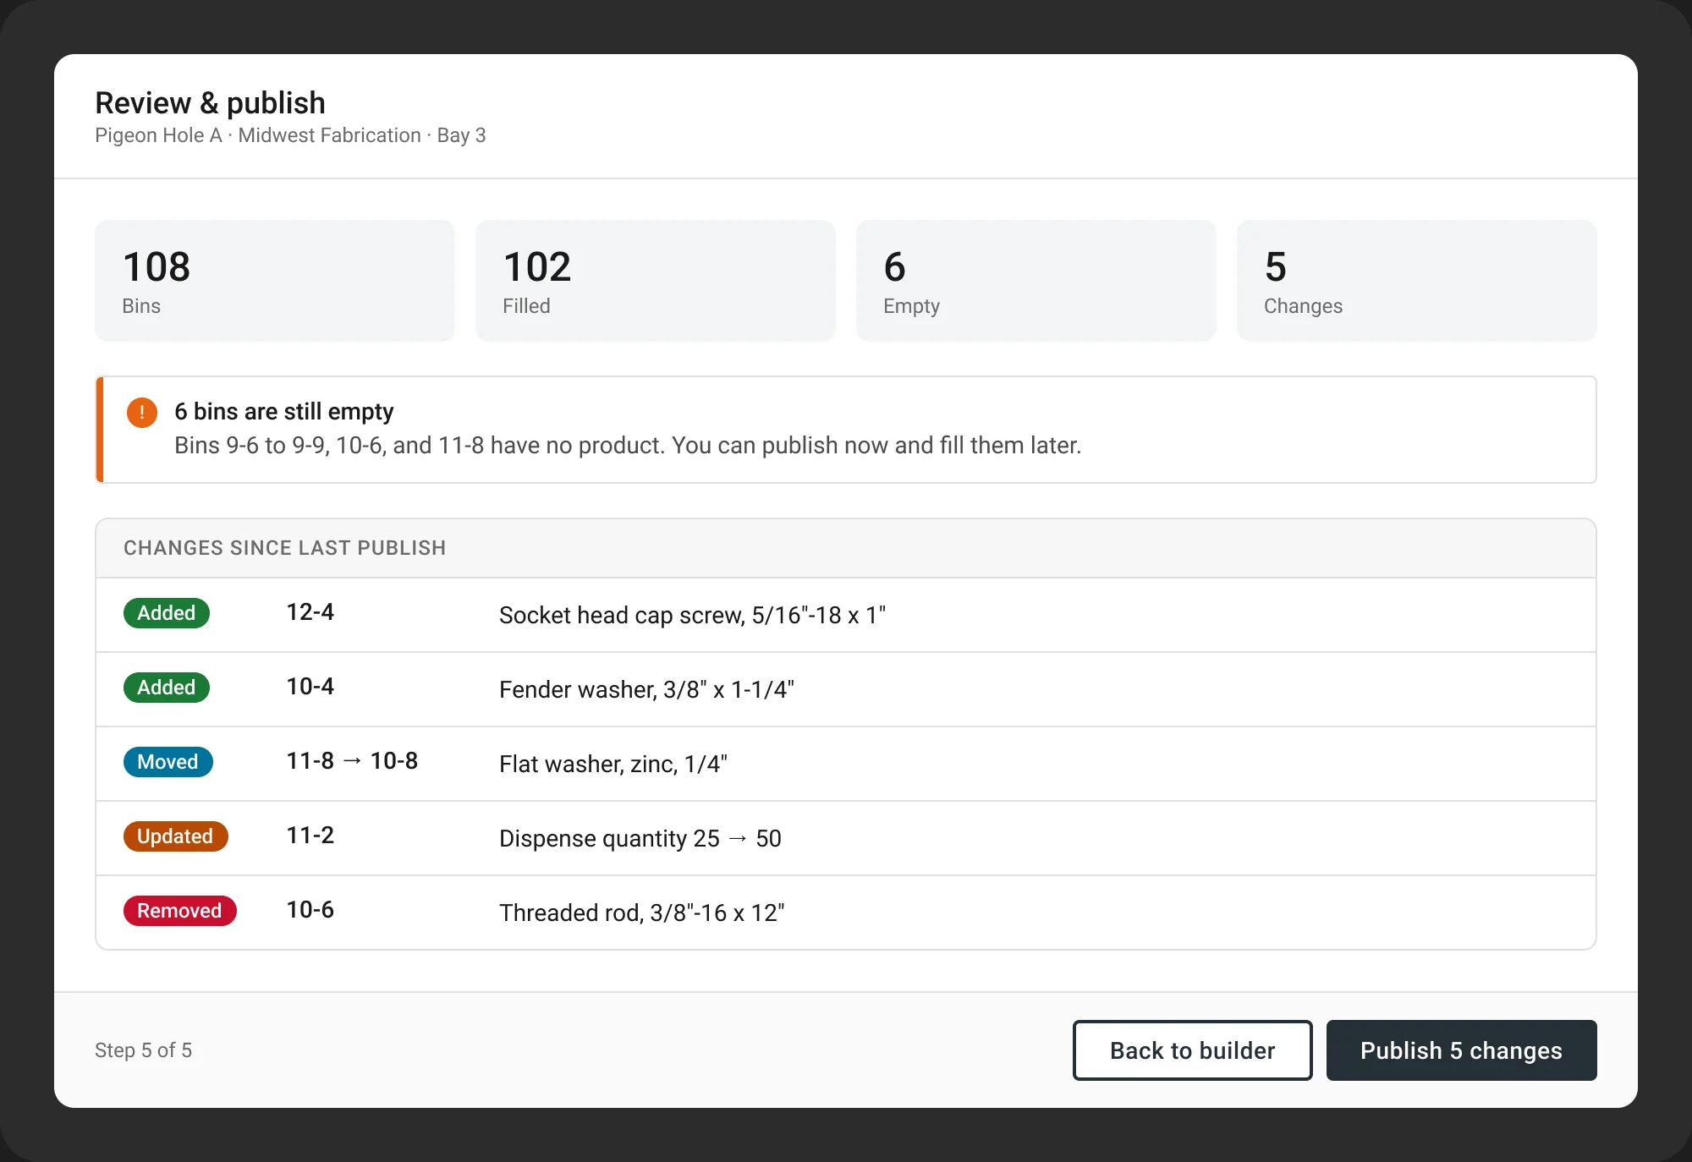Image resolution: width=1692 pixels, height=1162 pixels.
Task: Select "Fender washer, 3/8" x 1-1/4""
Action: pos(646,689)
